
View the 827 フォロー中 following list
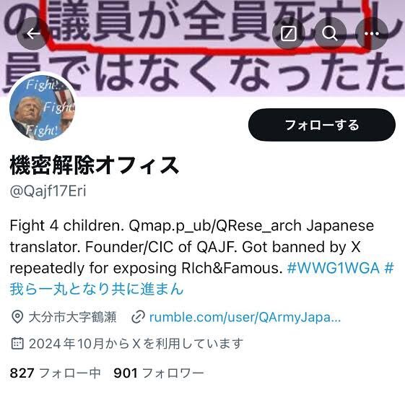pos(55,373)
